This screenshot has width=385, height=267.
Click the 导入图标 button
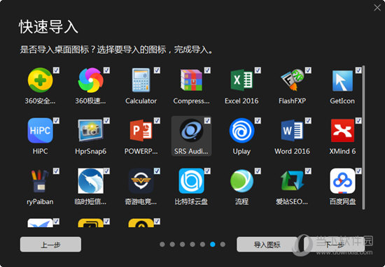(267, 245)
